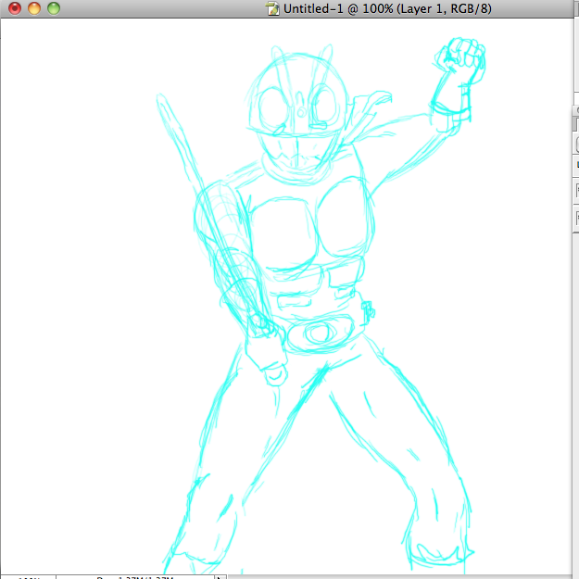Open the status bar arrow menu
Viewport: 579px width, 579px height.
220,577
